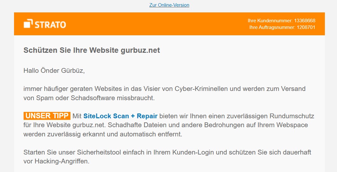Click the 'SiteLock Scan + Repair' link

tap(121, 116)
